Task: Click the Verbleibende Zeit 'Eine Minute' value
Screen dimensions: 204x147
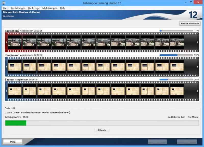Action: point(193,117)
